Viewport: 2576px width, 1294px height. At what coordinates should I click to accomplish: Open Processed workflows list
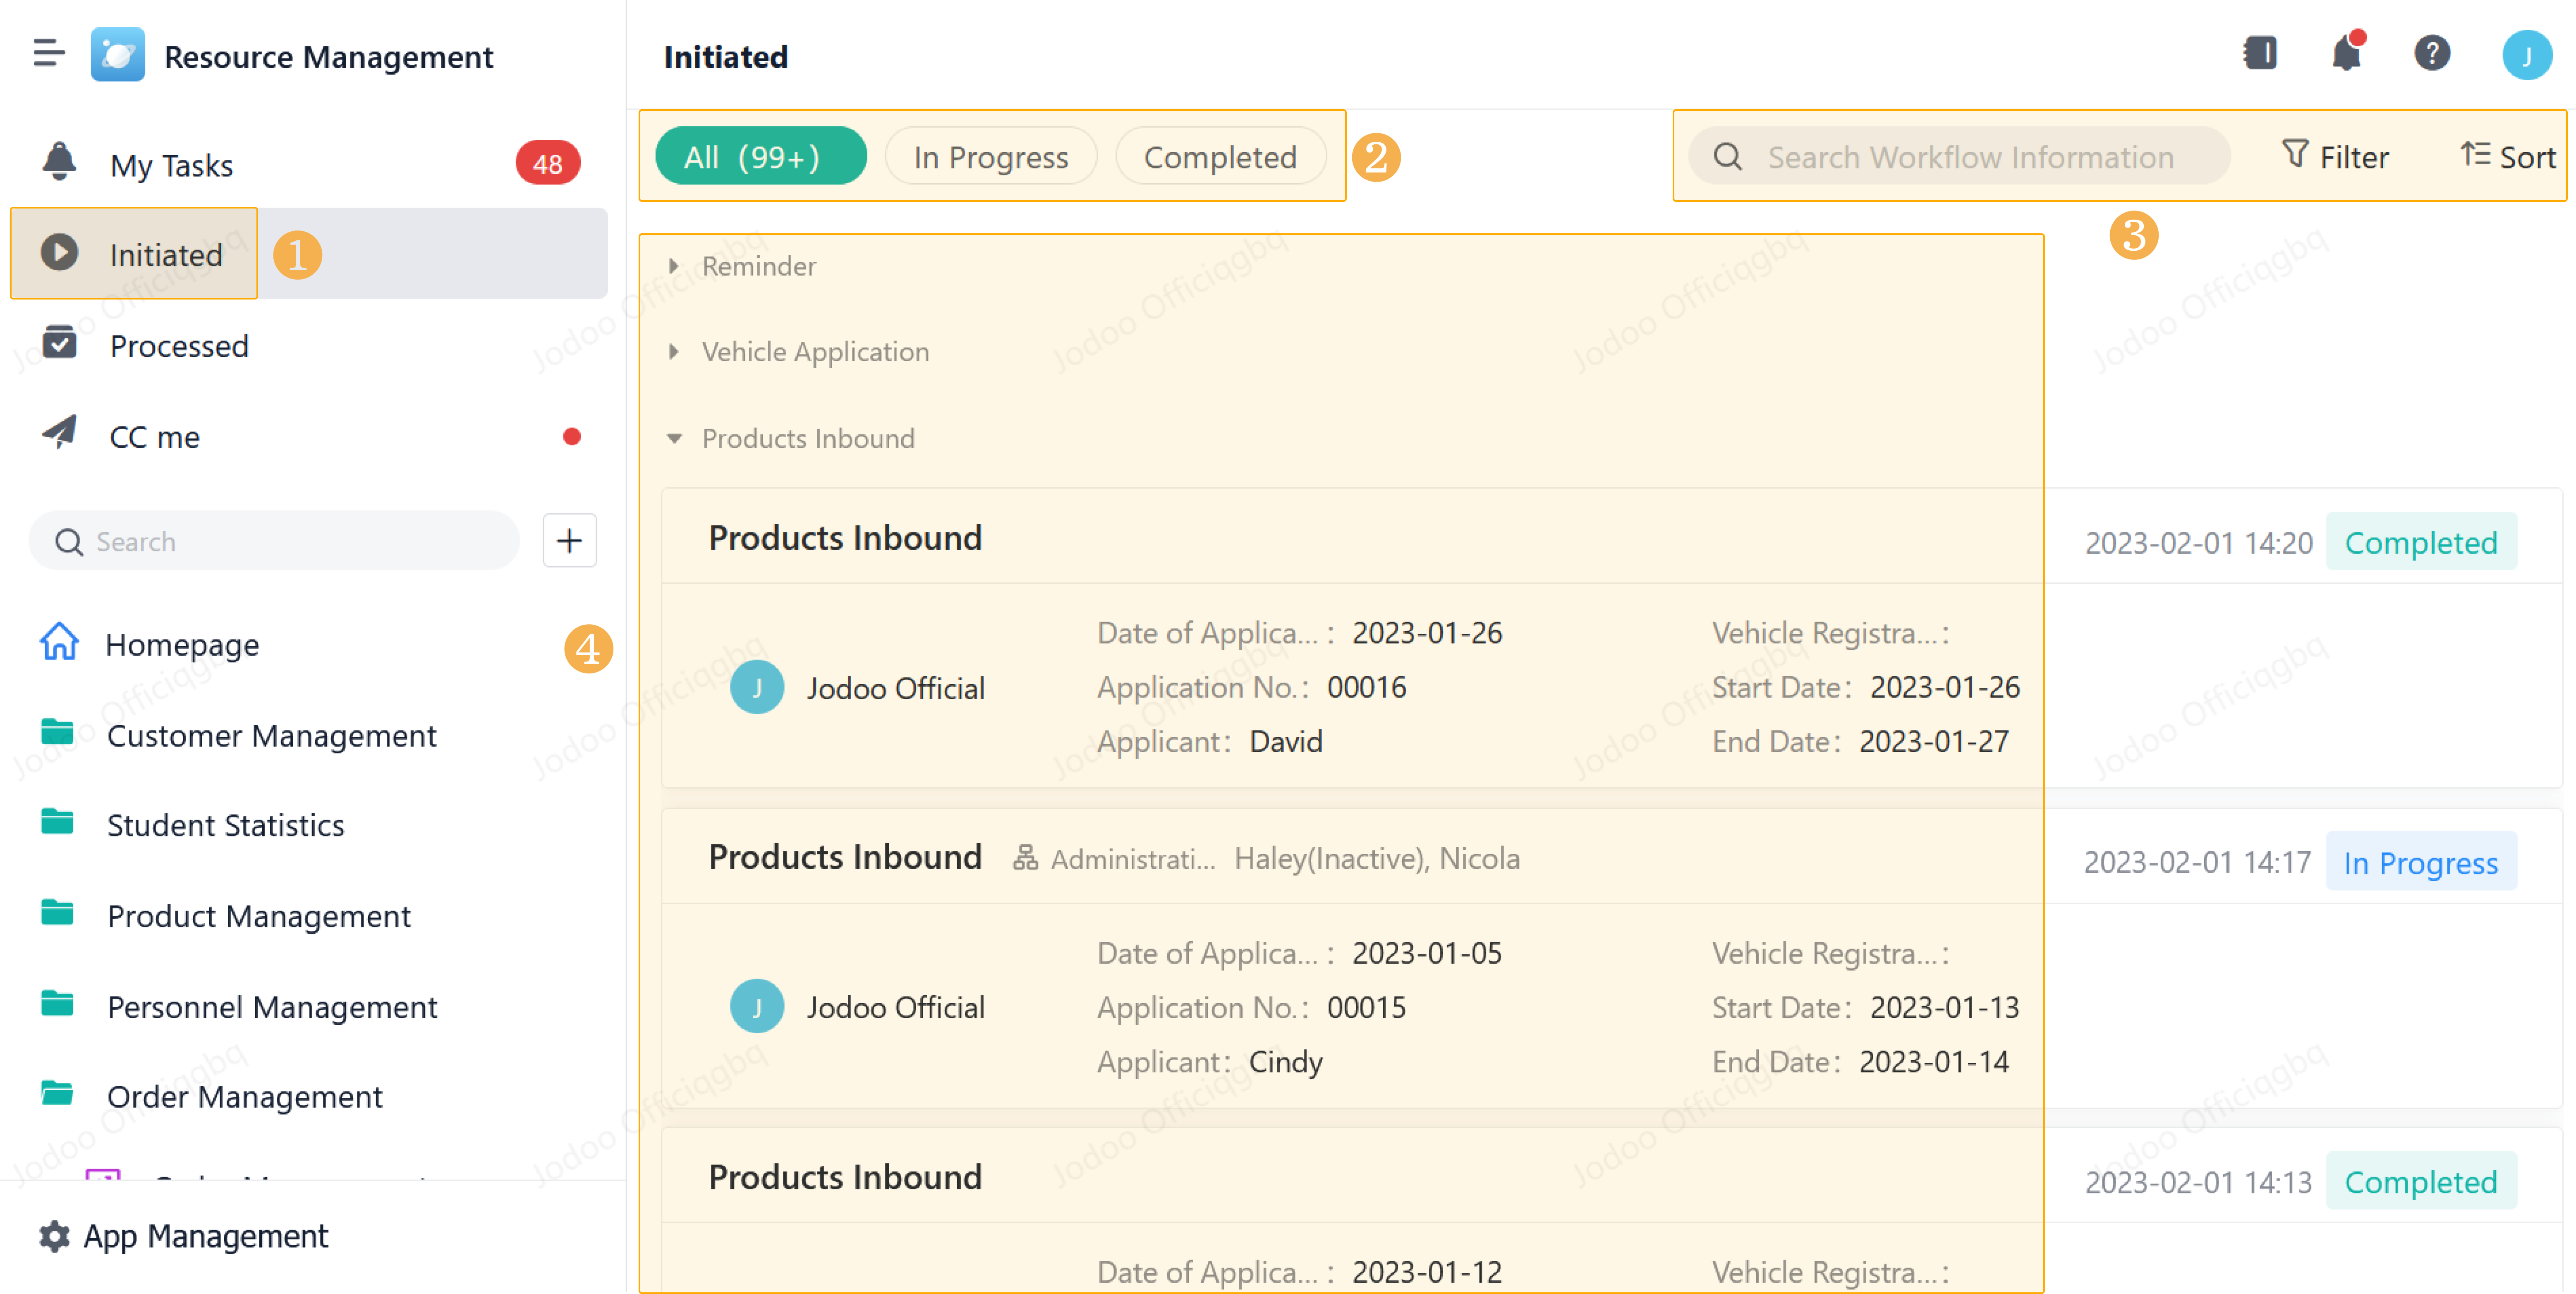coord(308,344)
